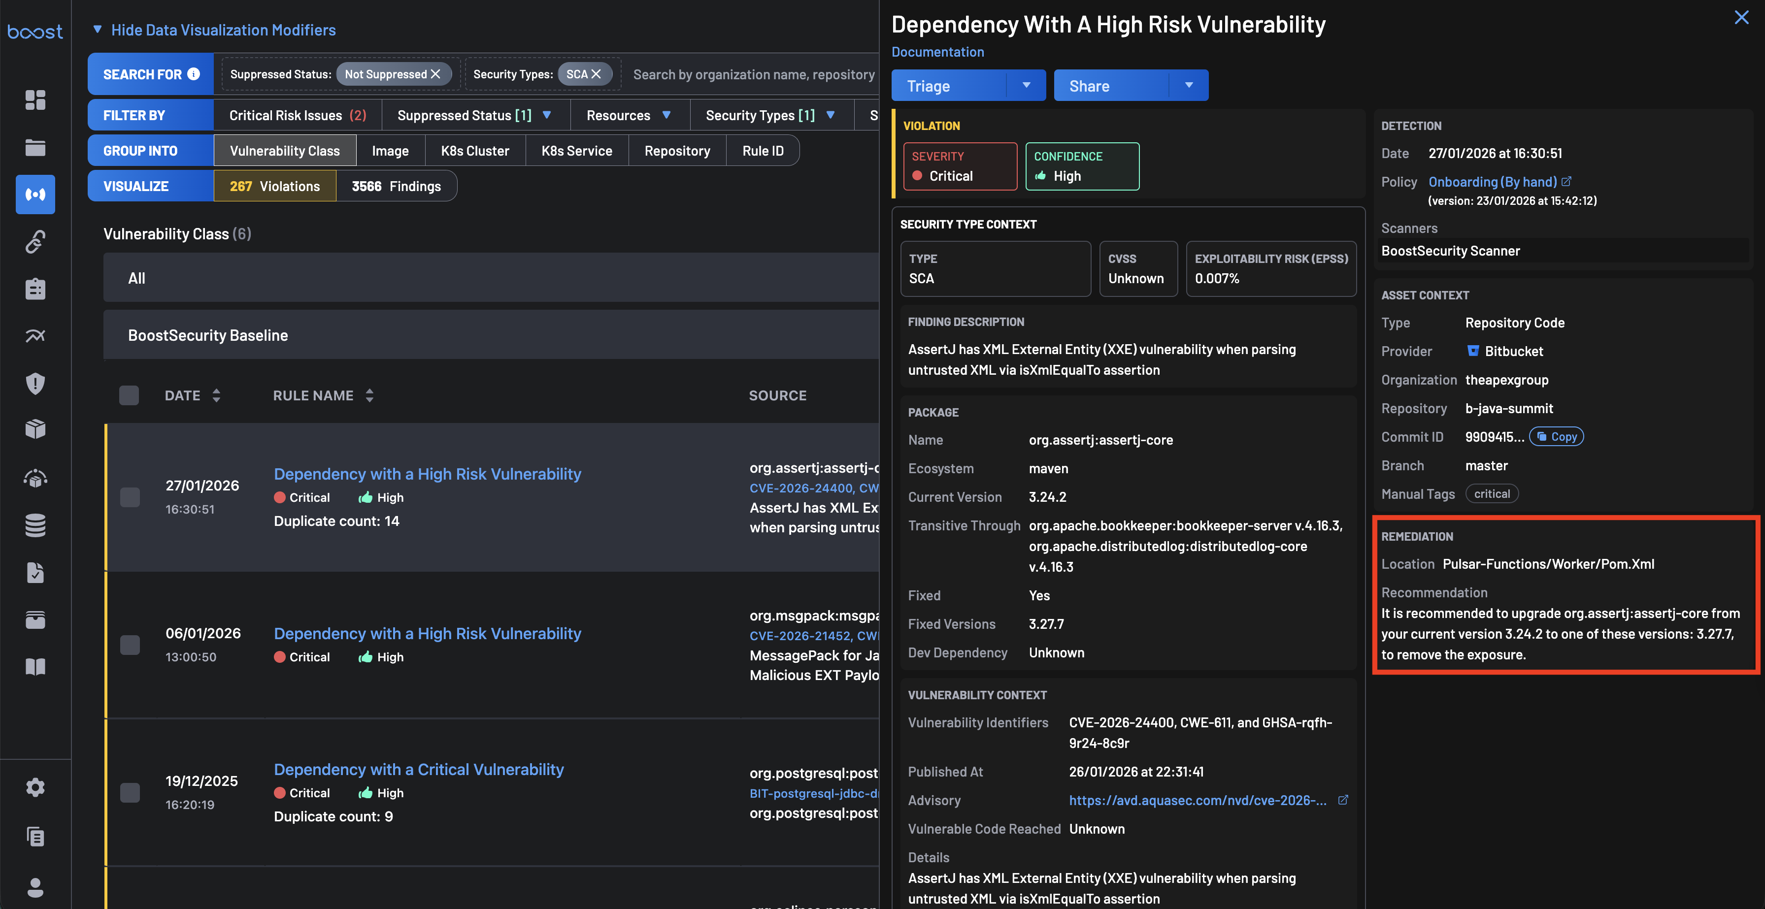Remove the SCA security type chip
1765x909 pixels.
(596, 74)
